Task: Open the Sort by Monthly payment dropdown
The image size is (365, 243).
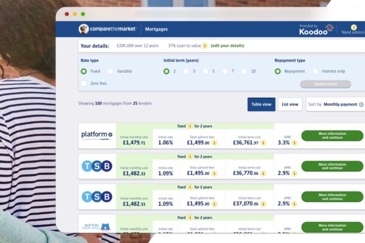Action: tap(335, 104)
